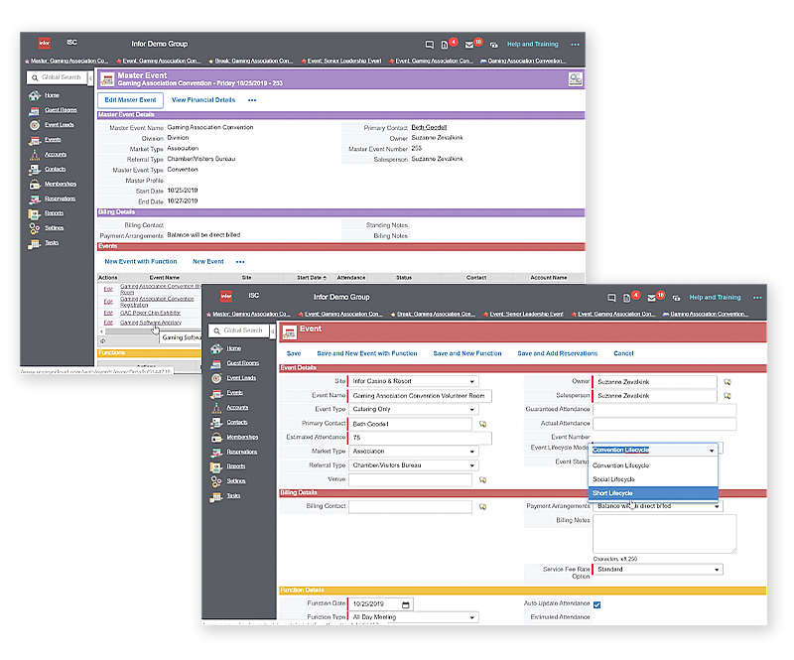794x660 pixels.
Task: Open Guest Rooms icon in Event window sidebar
Action: (x=216, y=363)
